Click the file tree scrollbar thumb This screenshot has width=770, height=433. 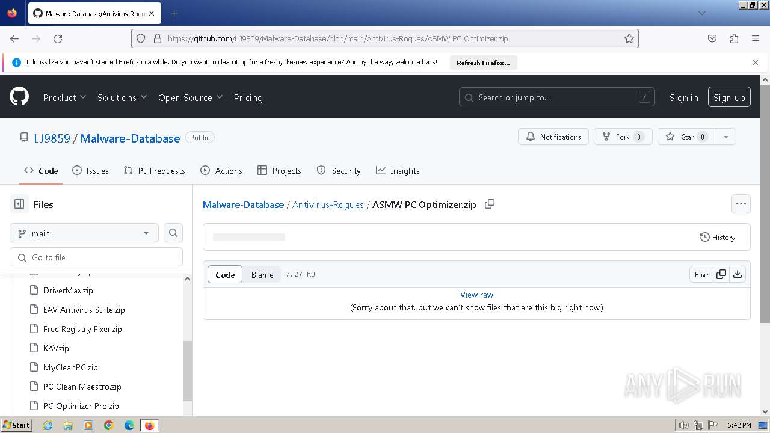click(188, 371)
